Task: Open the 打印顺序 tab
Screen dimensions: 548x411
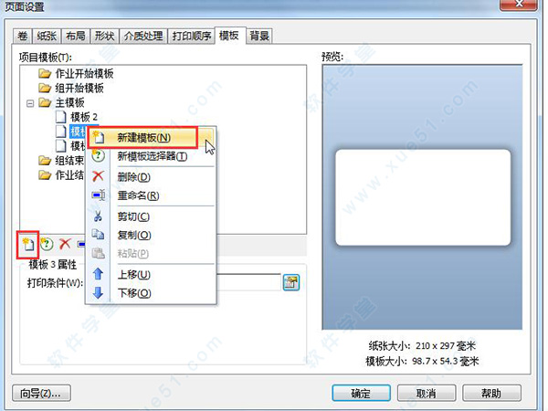Action: (x=192, y=36)
